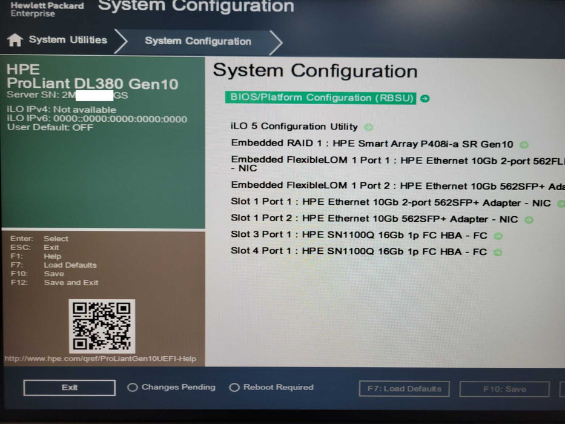Click the F12 Save and Exit hint
Image resolution: width=565 pixels, height=424 pixels.
coord(55,283)
